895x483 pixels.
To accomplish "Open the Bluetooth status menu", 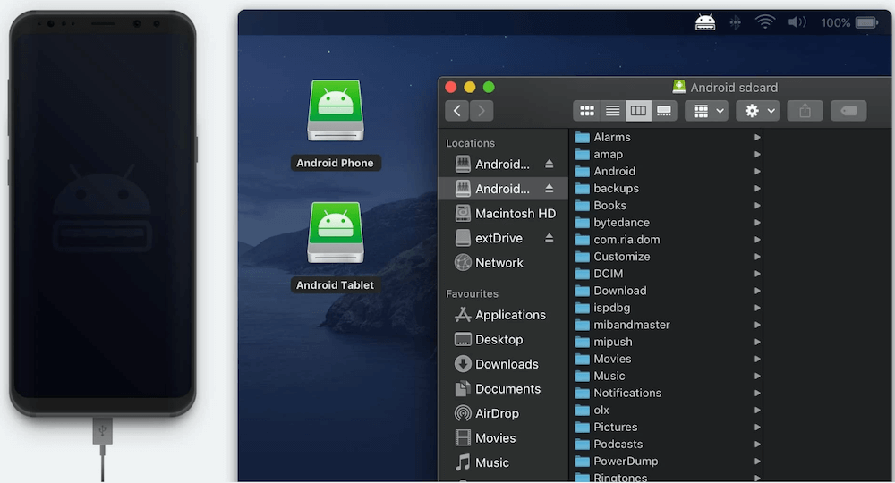I will click(735, 22).
